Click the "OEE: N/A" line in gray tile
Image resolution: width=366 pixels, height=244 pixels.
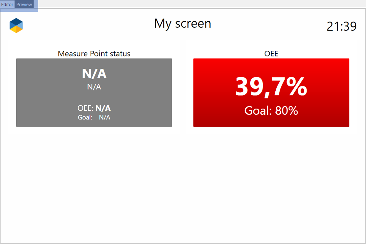point(94,108)
